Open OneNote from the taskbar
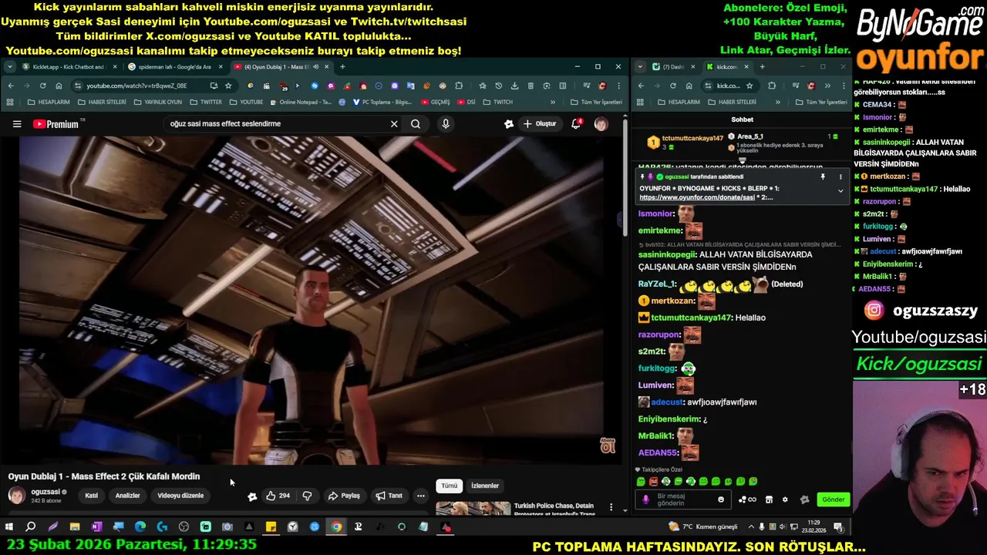Viewport: 987px width, 555px height. click(x=96, y=527)
